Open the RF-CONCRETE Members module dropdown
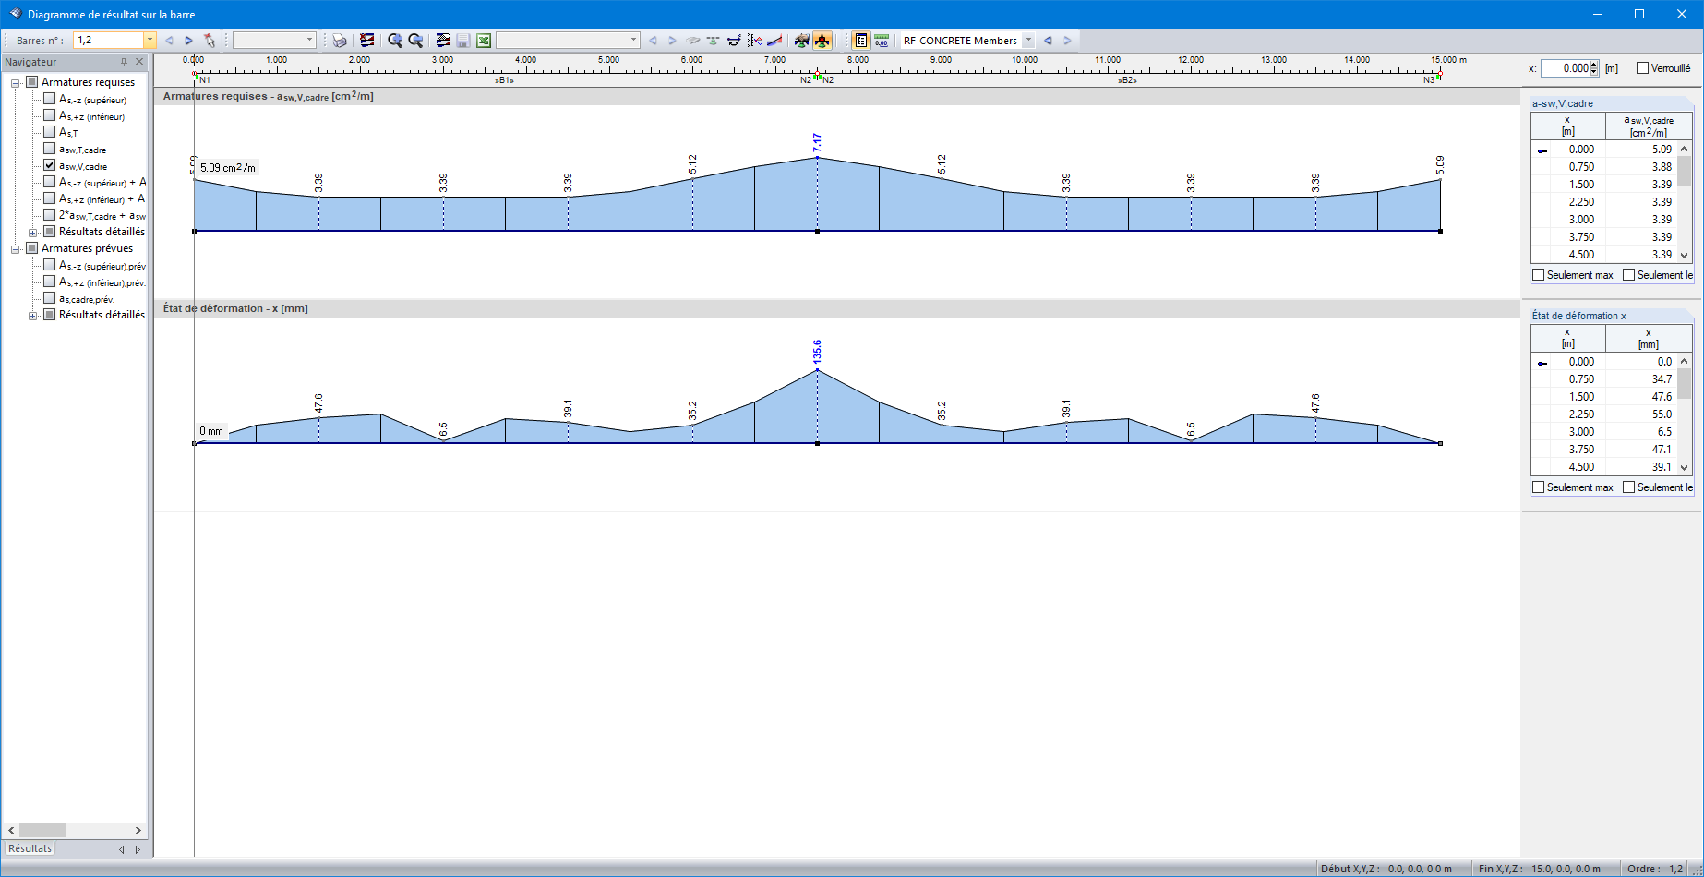Viewport: 1704px width, 877px height. (1028, 41)
